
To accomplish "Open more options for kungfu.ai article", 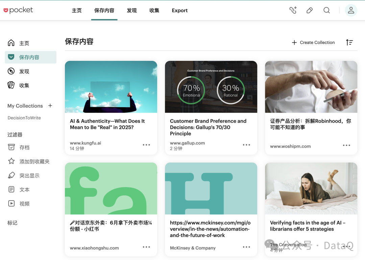I will pos(146,145).
